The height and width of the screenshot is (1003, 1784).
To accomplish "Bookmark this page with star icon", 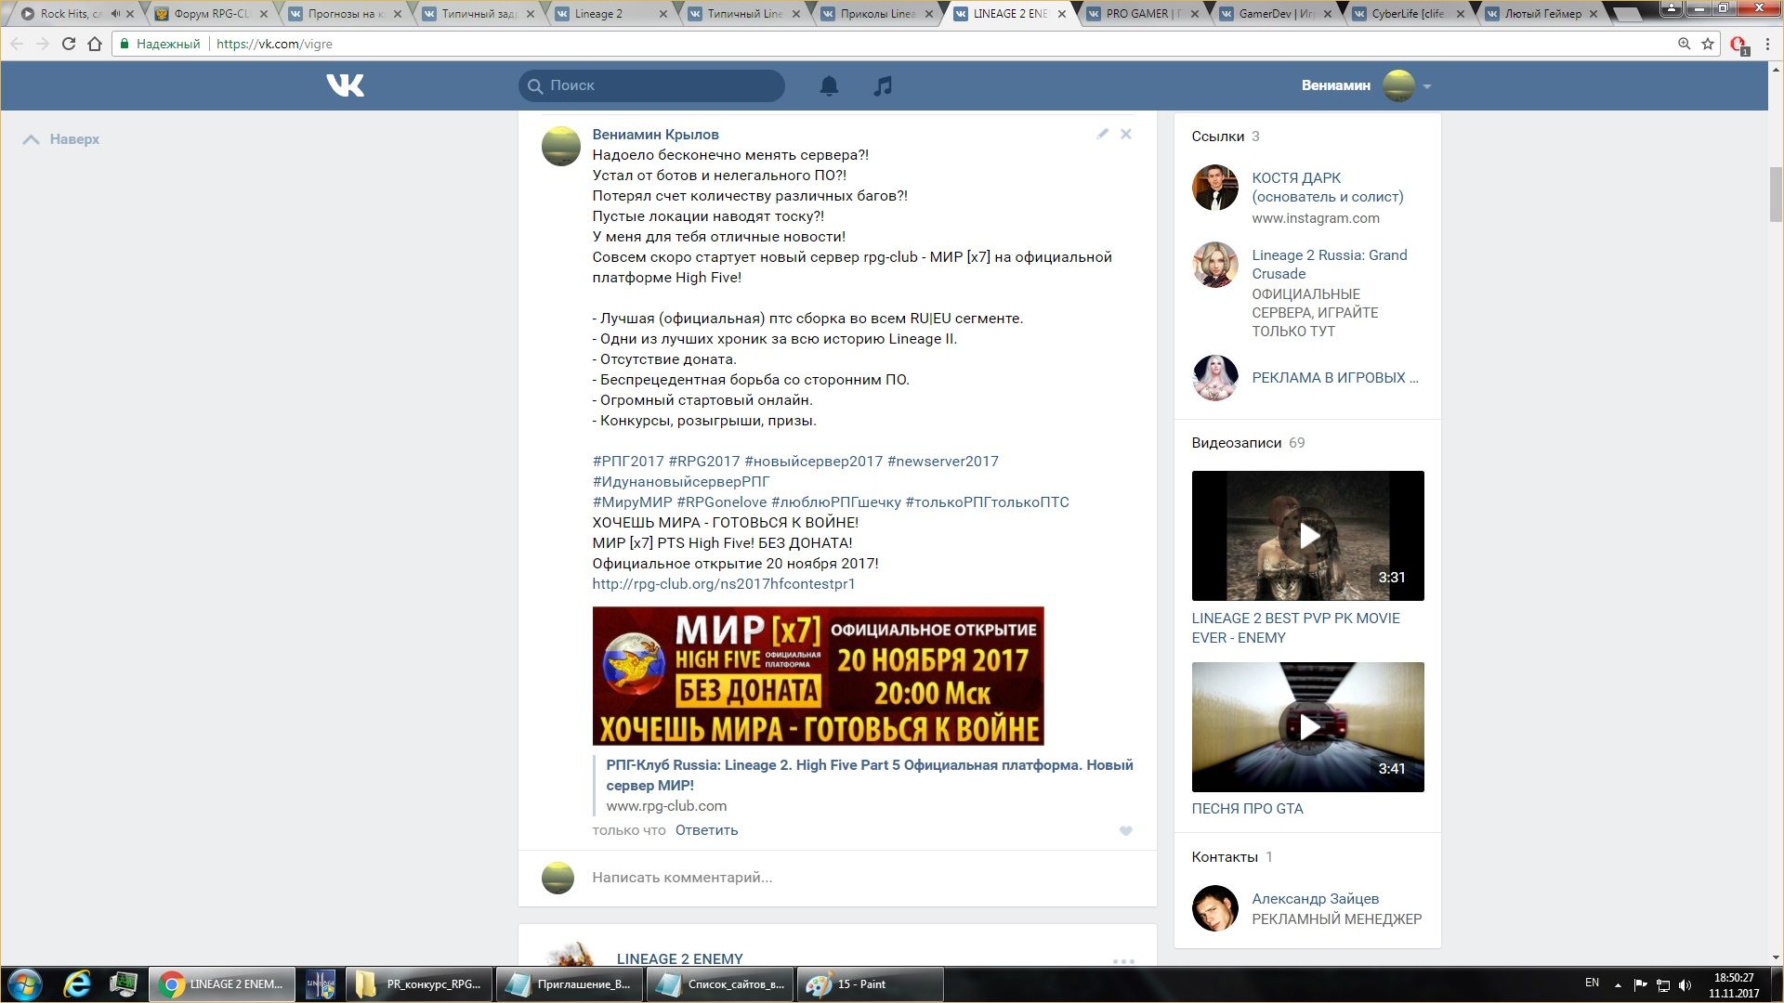I will point(1708,44).
